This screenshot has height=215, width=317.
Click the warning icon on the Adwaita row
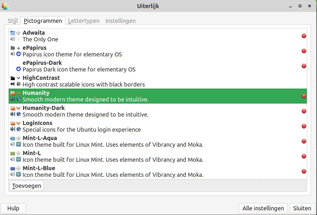coord(304,36)
